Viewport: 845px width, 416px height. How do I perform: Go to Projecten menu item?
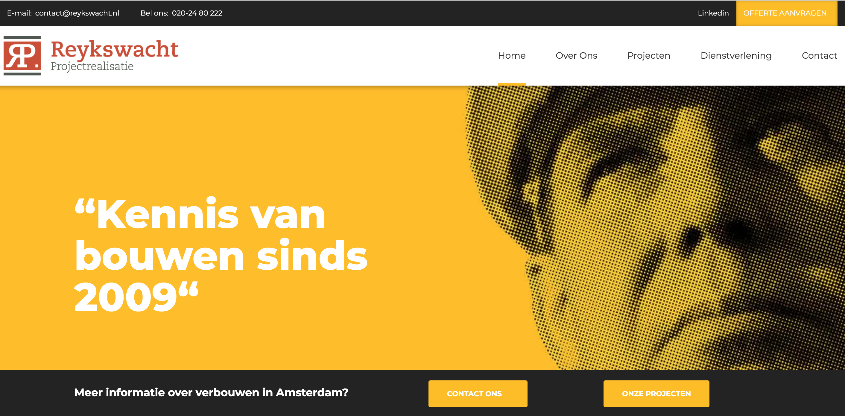(648, 55)
